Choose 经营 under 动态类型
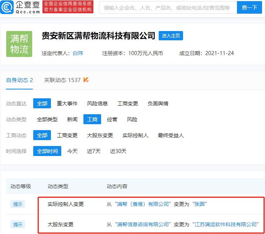 (x=112, y=119)
